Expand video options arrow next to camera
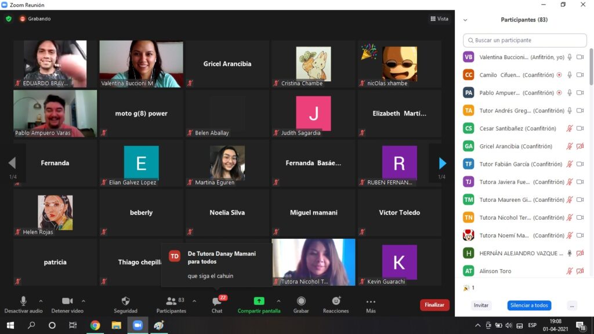The width and height of the screenshot is (594, 334). click(83, 301)
